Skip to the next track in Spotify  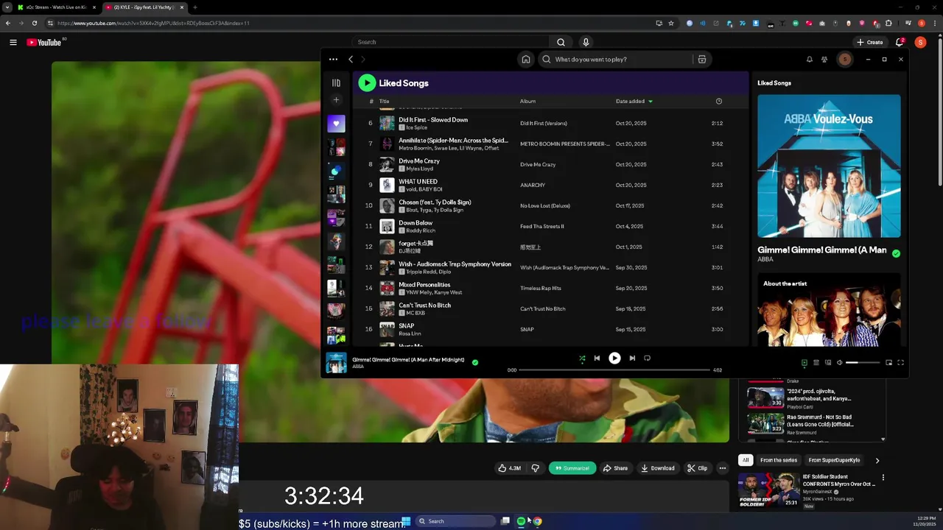(632, 358)
